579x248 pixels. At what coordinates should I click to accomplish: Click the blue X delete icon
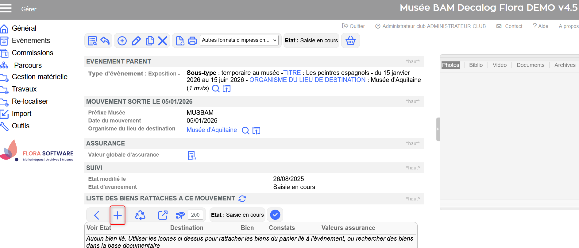163,41
